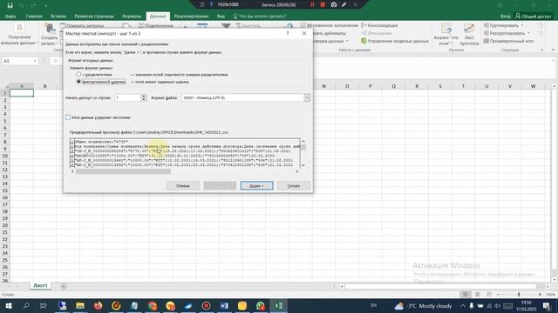The width and height of the screenshot is (558, 313).
Task: Select column header S
Action: (440, 86)
